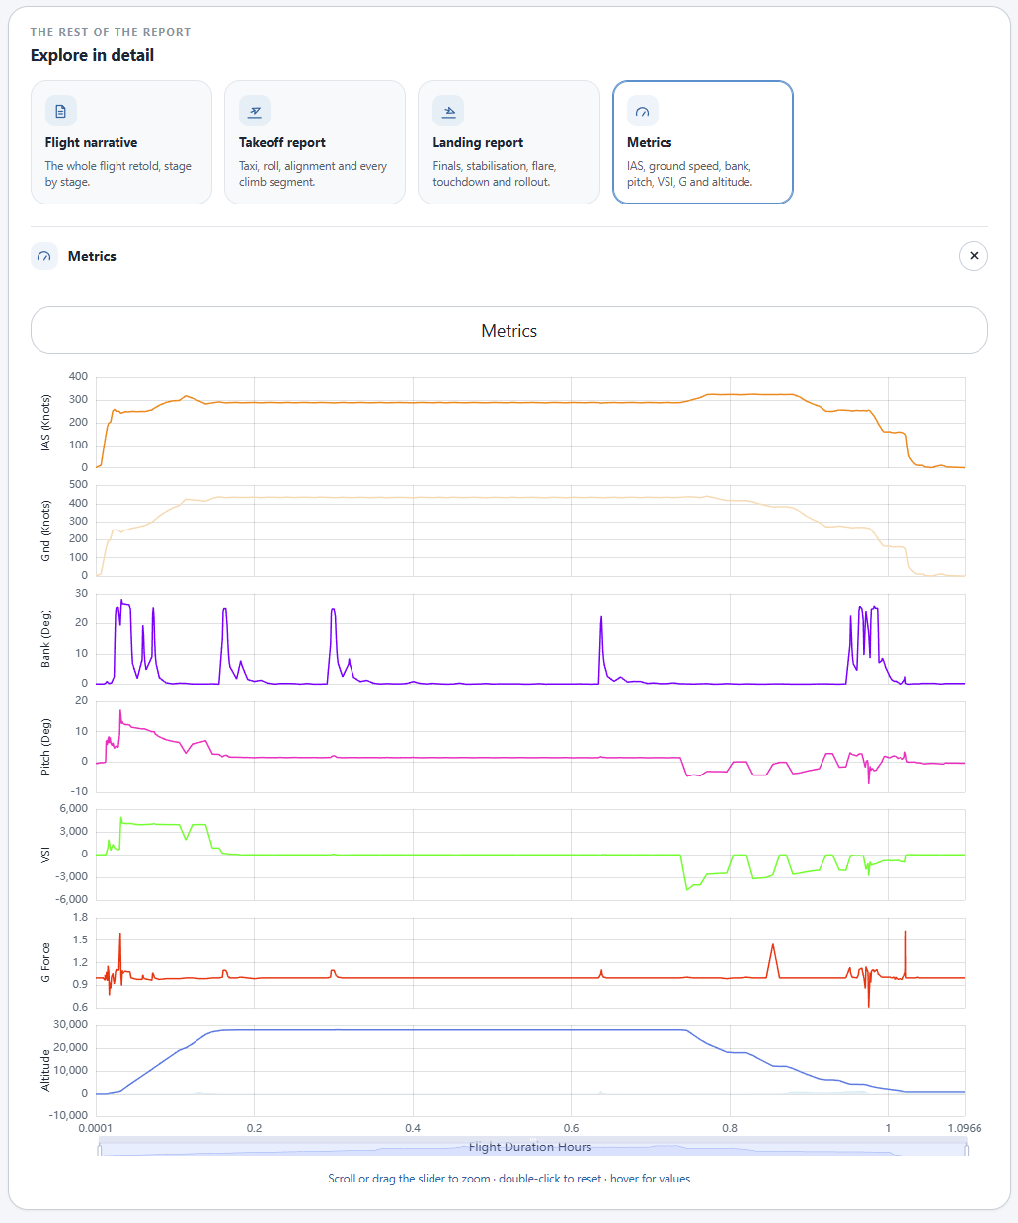This screenshot has height=1223, width=1018.
Task: Click the -6,000 VSI axis value
Action: (70, 899)
